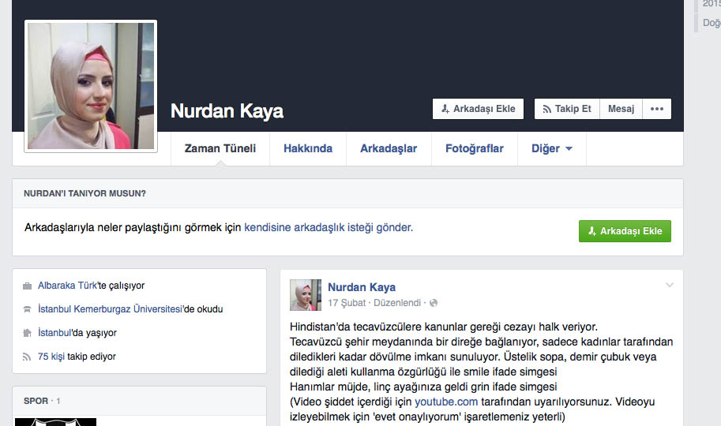The height and width of the screenshot is (426, 721).
Task: Click the '17 Şubat' post date
Action: click(347, 303)
